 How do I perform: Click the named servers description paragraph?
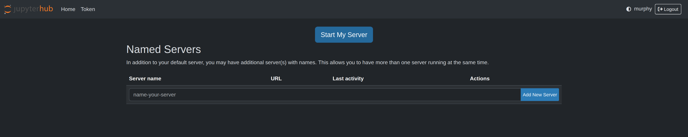(x=307, y=63)
